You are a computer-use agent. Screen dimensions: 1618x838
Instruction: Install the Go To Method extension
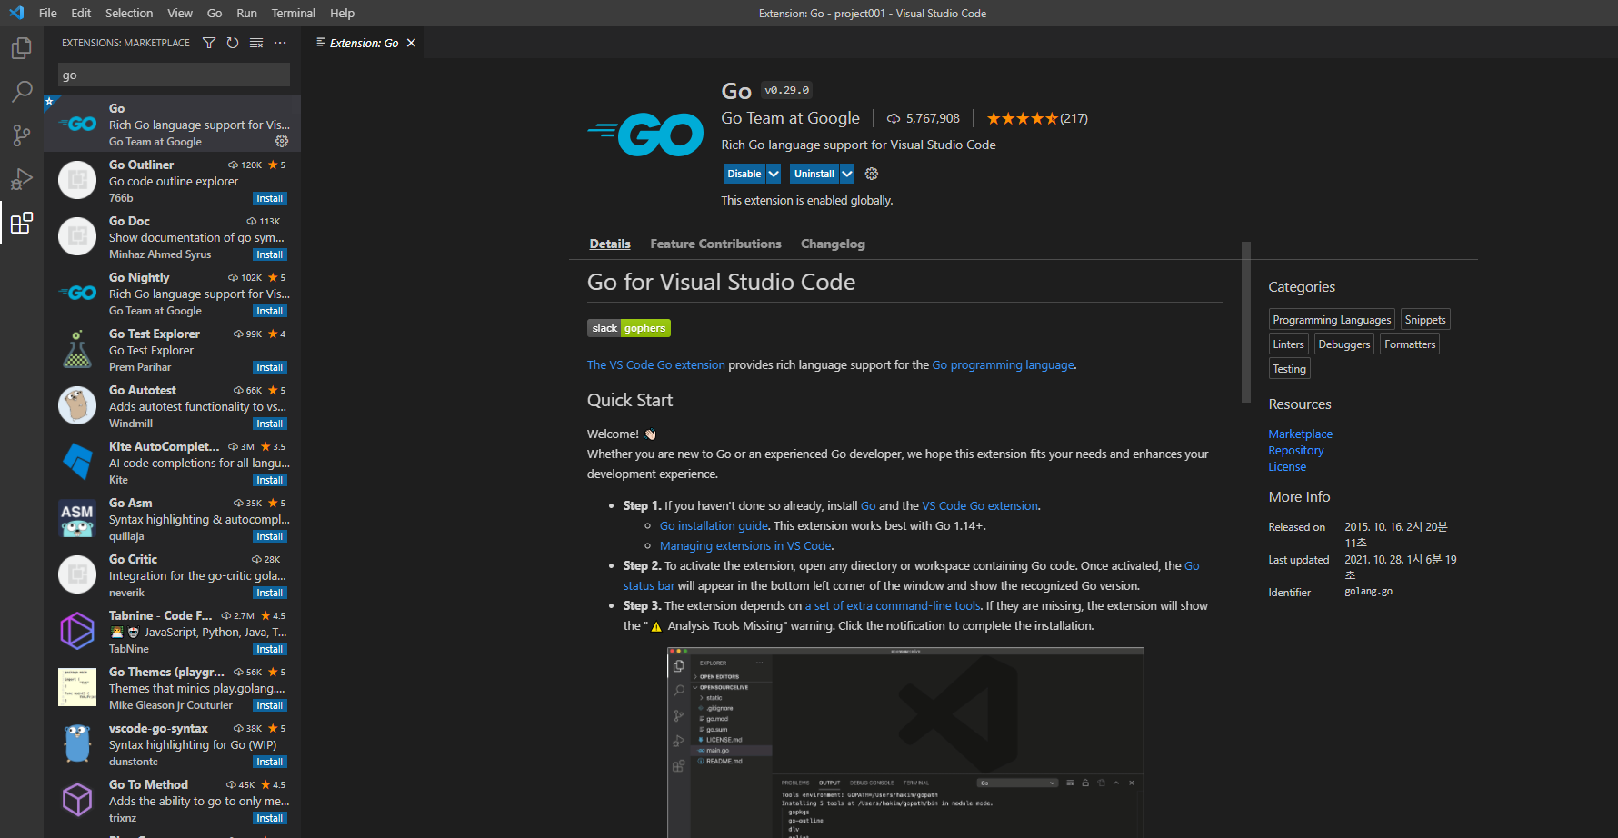(270, 818)
